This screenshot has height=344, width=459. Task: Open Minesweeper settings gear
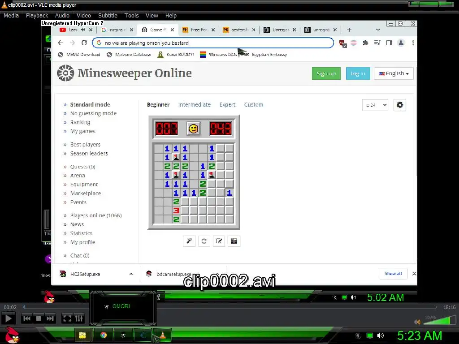click(400, 105)
